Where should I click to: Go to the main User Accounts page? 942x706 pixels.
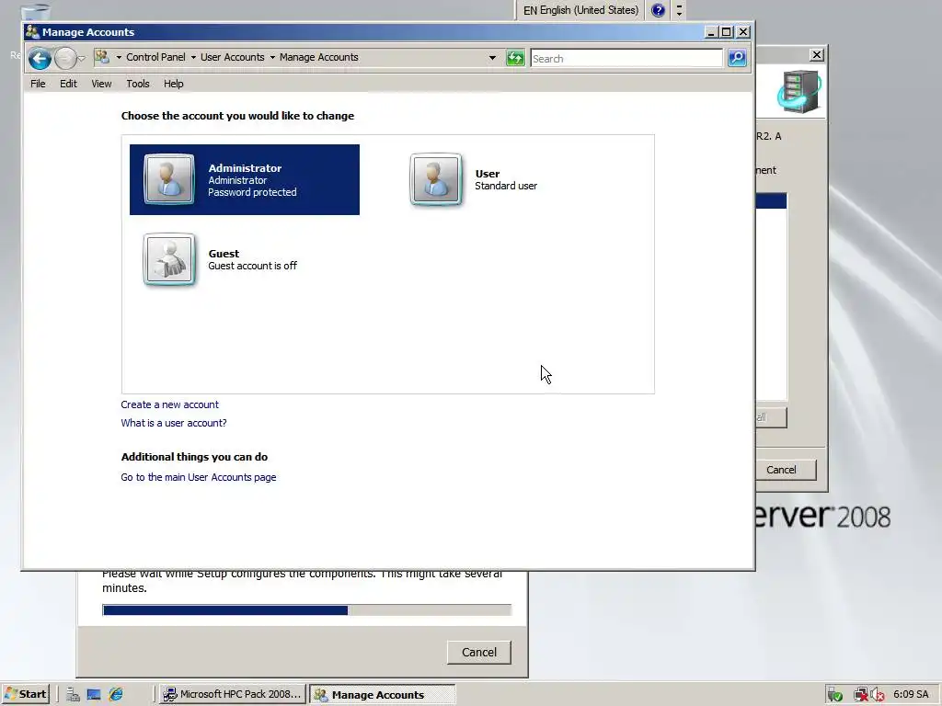click(x=199, y=477)
